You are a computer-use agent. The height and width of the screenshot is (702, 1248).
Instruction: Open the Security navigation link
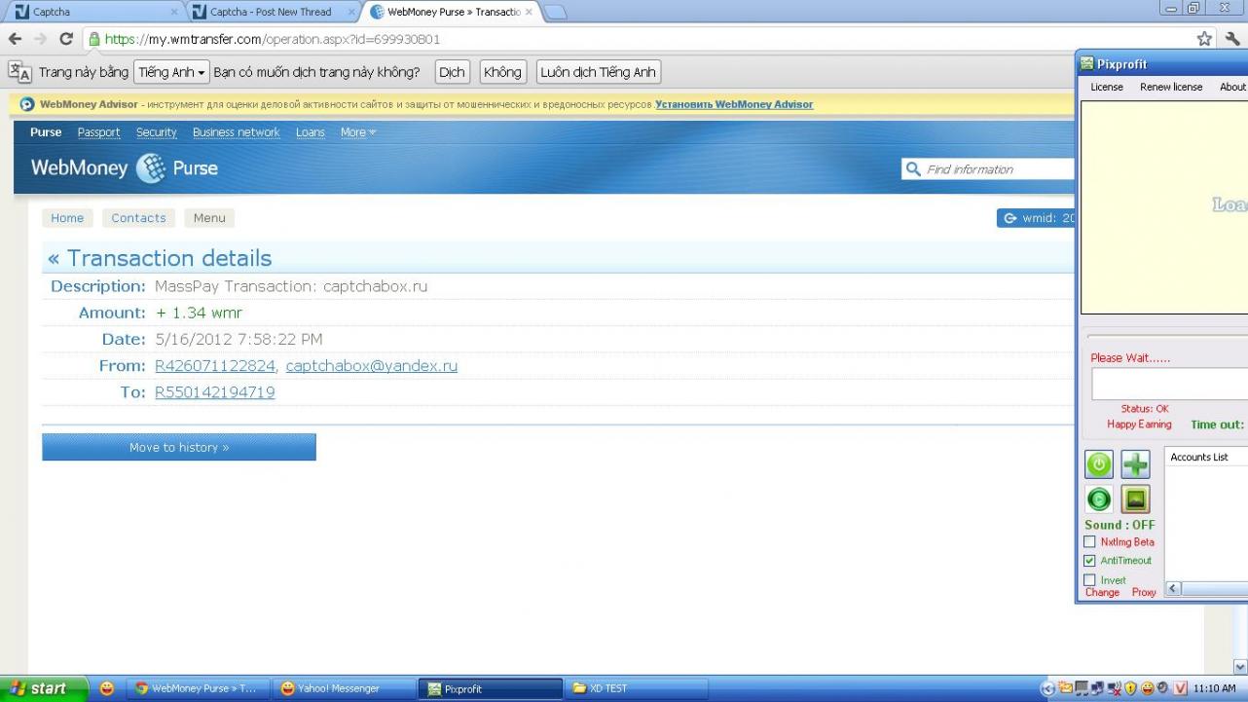coord(156,132)
